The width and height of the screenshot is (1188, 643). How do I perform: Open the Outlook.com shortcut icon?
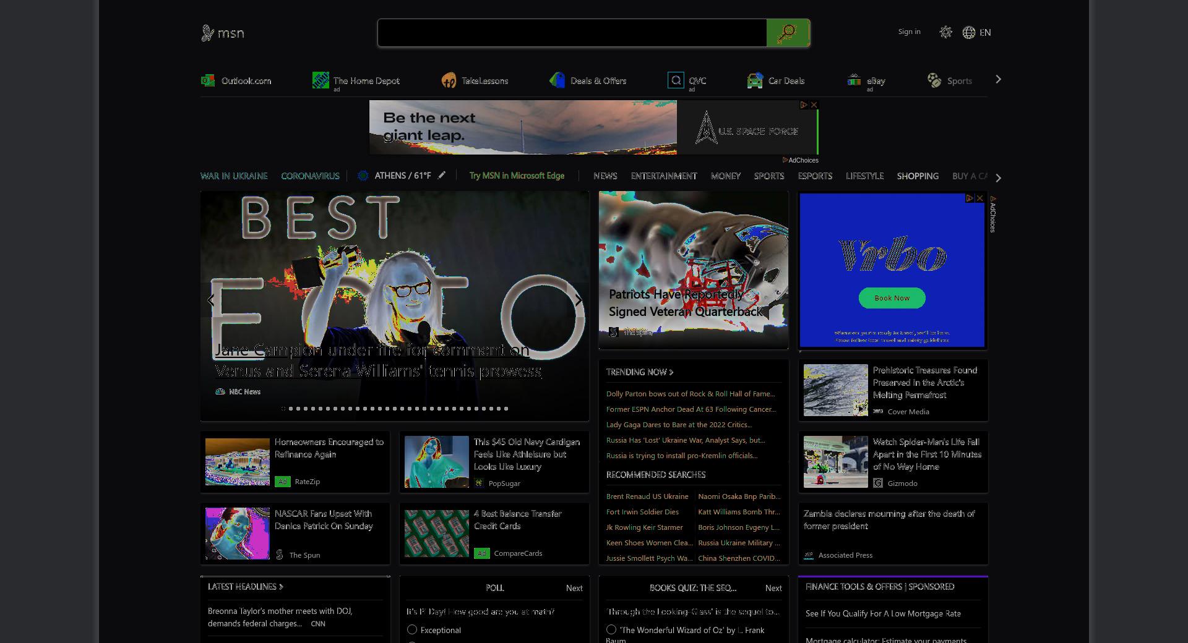(x=208, y=80)
